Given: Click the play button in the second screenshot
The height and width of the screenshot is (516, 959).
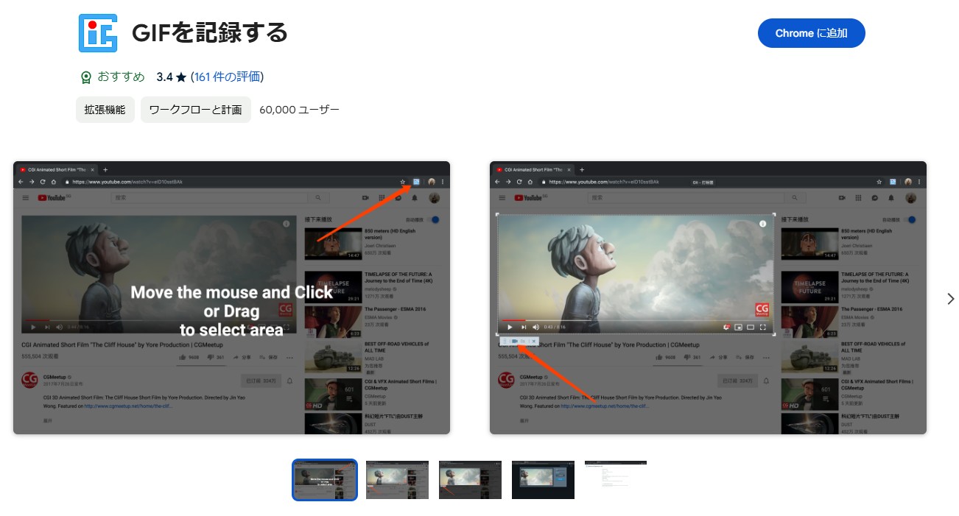Looking at the screenshot, I should point(509,327).
